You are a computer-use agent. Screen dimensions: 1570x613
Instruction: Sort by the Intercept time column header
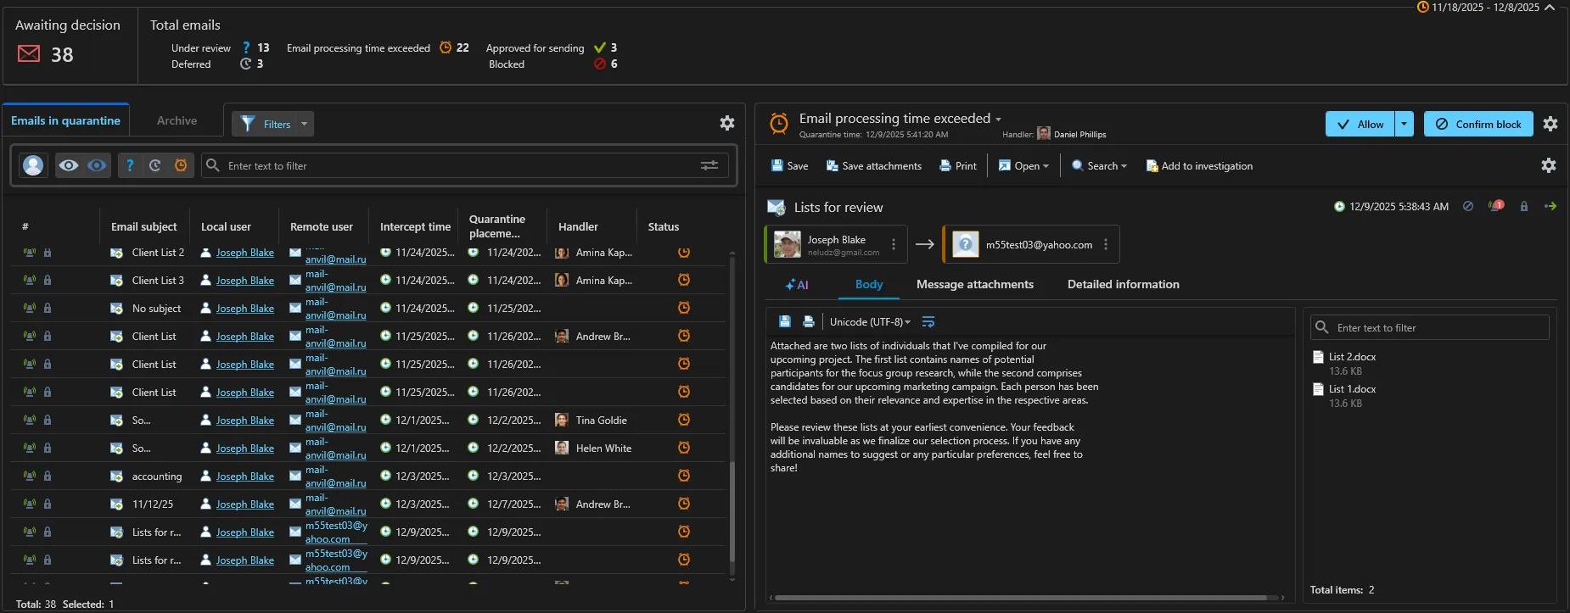coord(415,226)
